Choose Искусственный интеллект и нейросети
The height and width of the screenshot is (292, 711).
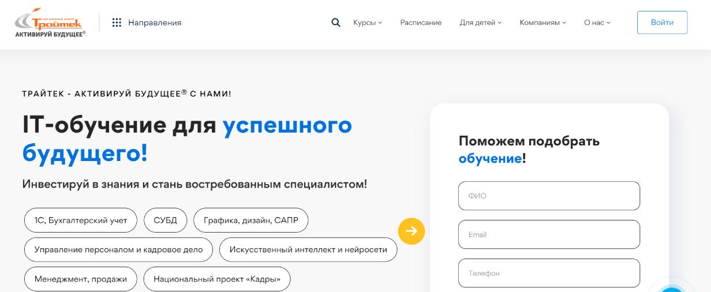click(x=308, y=249)
